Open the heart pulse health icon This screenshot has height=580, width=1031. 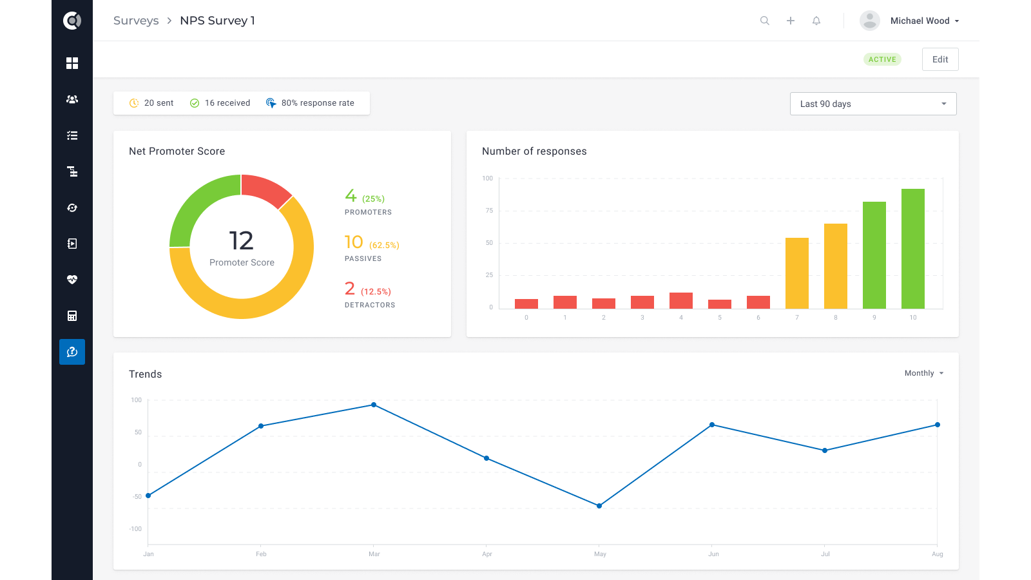(72, 280)
